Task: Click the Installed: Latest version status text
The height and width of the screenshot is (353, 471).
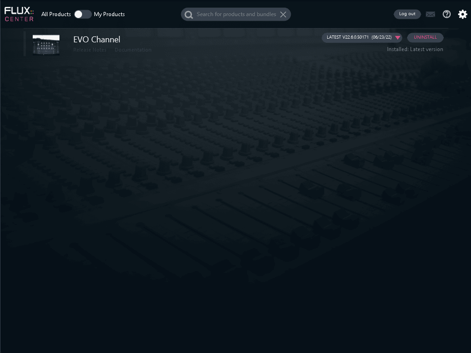Action: (x=415, y=49)
